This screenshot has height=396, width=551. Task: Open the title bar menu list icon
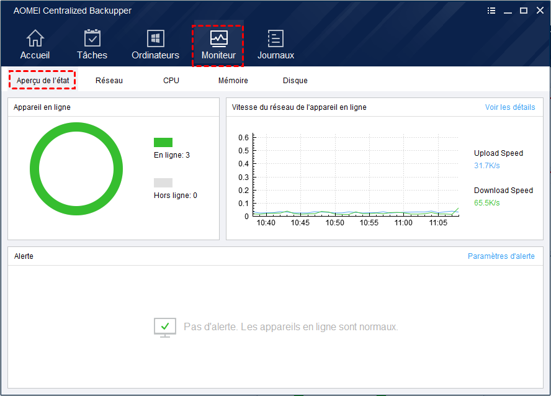click(491, 11)
